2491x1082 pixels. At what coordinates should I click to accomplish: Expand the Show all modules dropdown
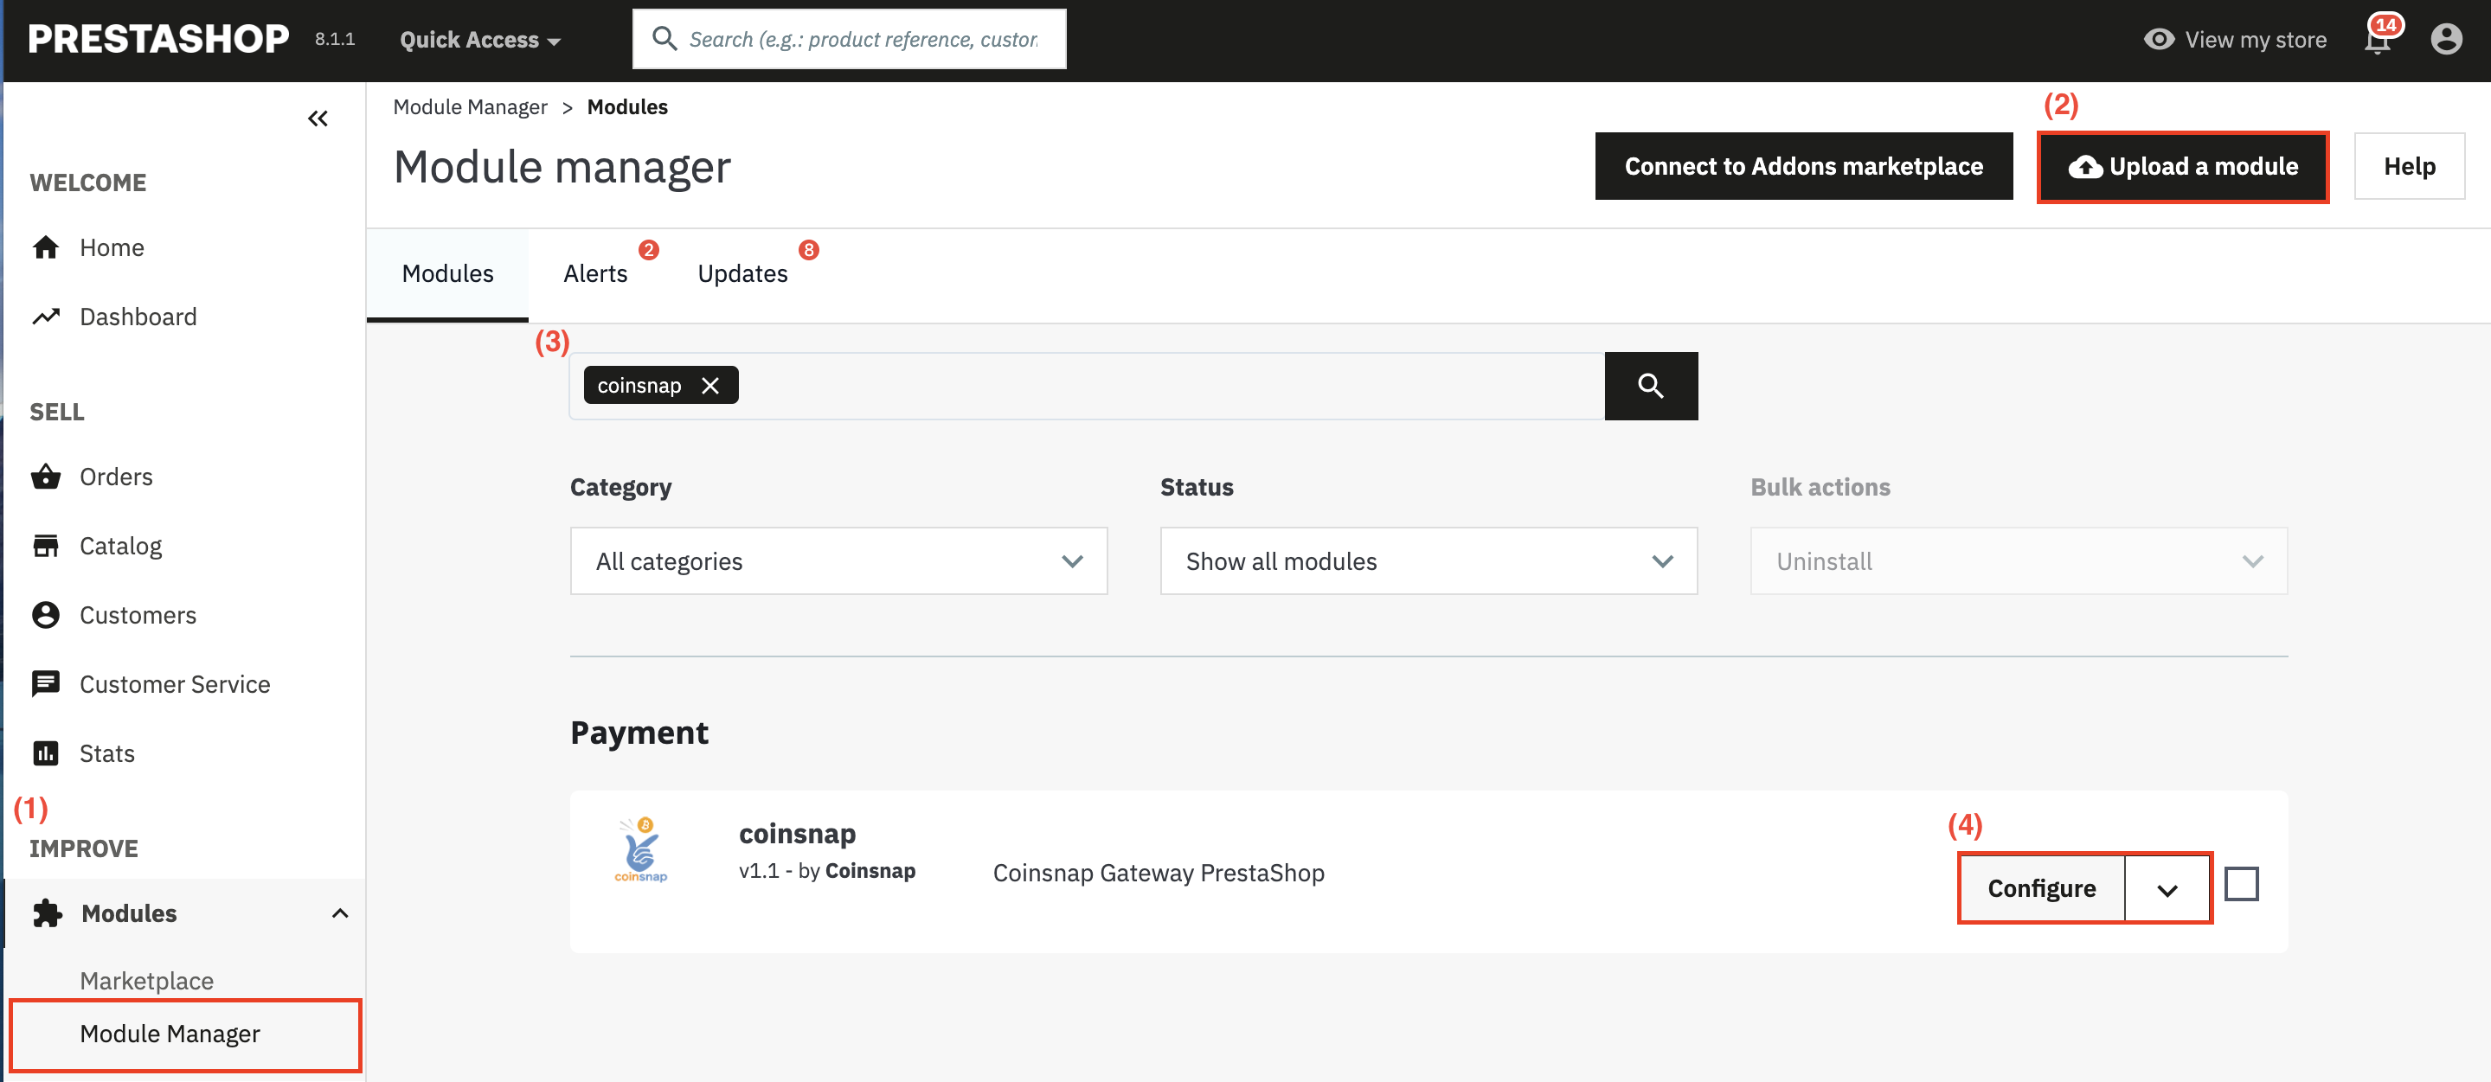[x=1428, y=560]
